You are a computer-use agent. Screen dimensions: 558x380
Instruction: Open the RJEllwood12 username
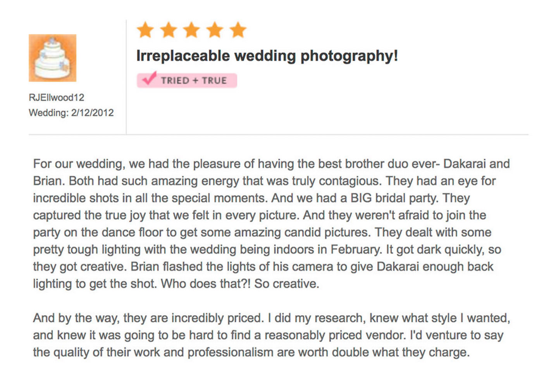click(57, 97)
